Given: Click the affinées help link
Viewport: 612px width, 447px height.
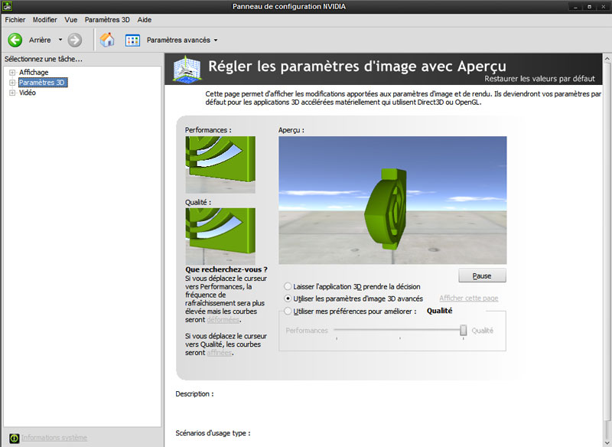Looking at the screenshot, I should pyautogui.click(x=220, y=353).
